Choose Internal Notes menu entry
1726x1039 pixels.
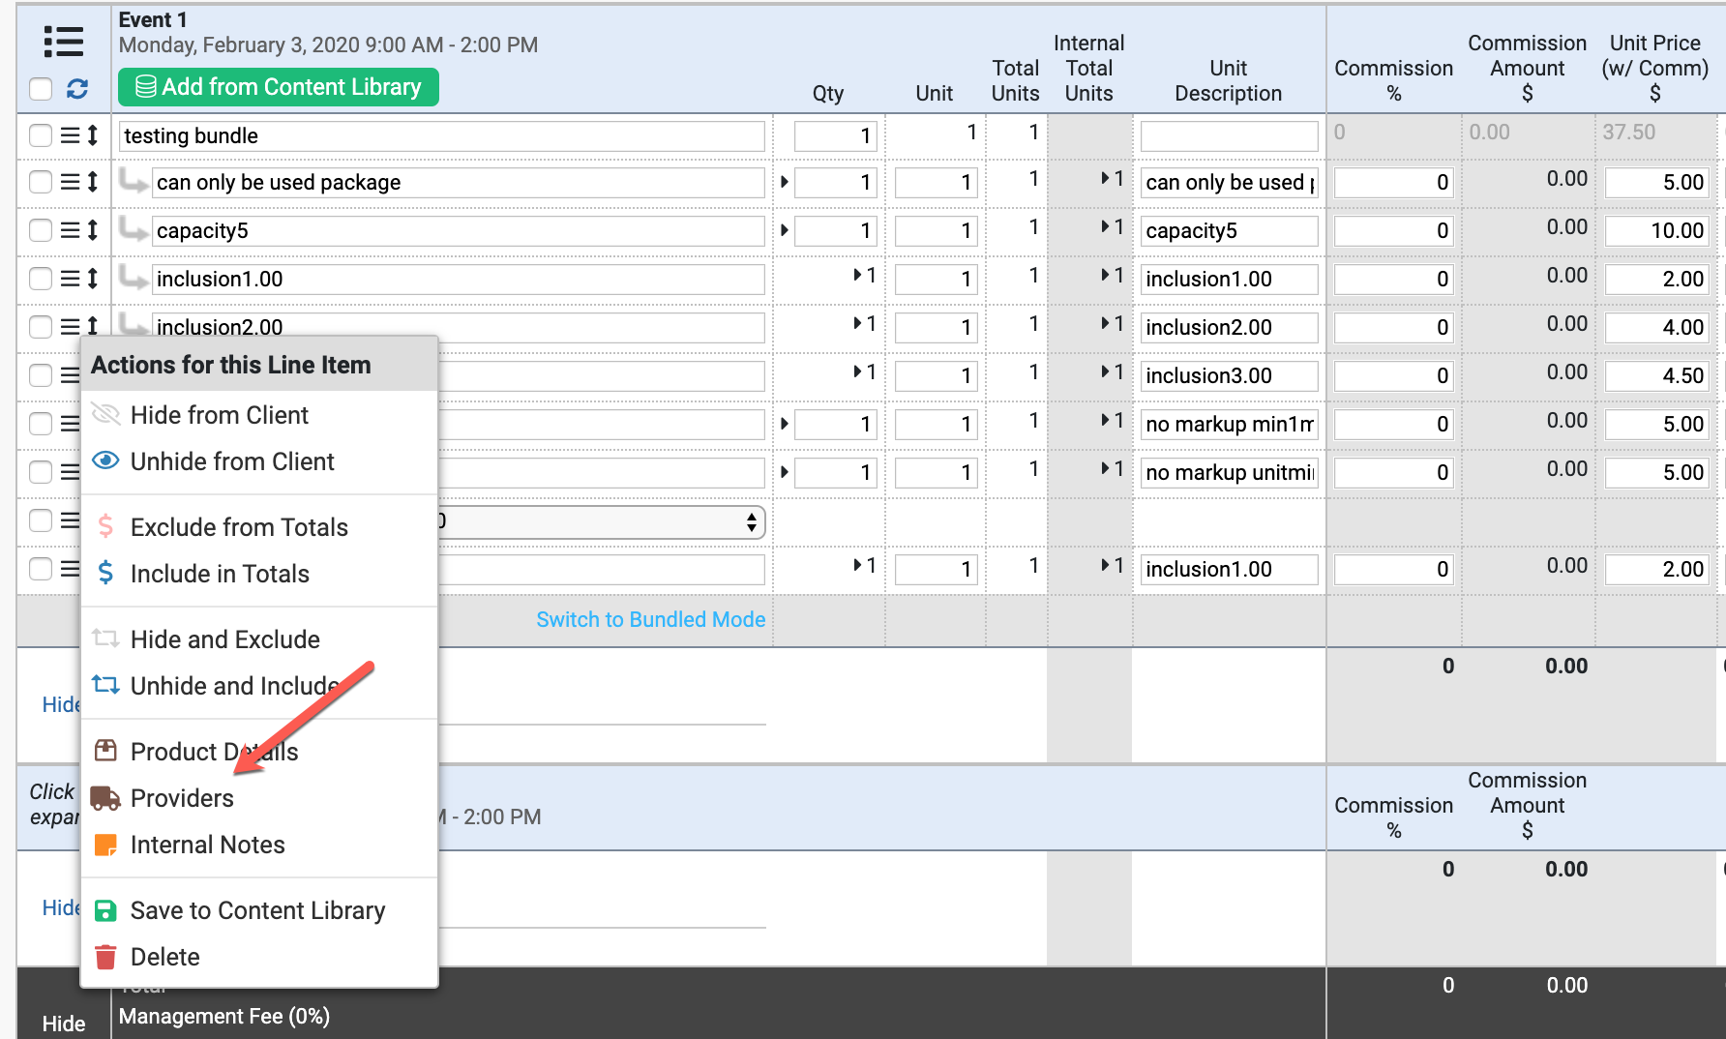pos(259,845)
